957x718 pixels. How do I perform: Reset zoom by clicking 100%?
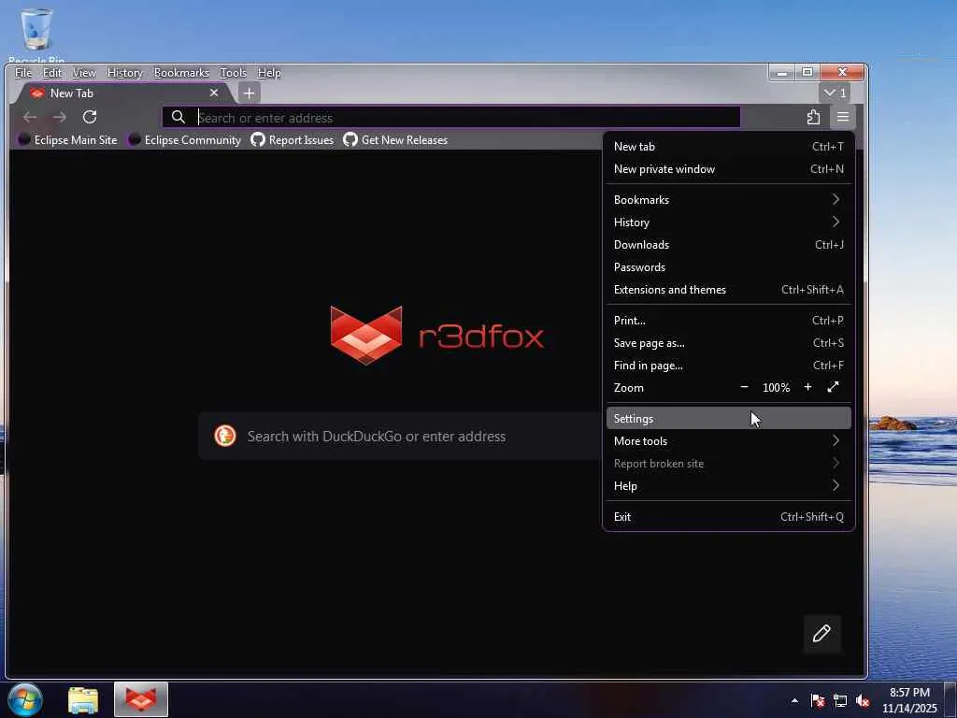[776, 388]
